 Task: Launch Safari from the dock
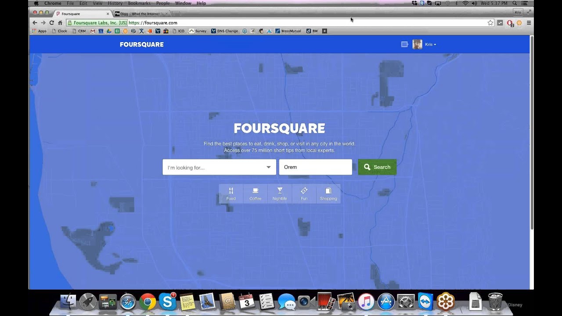coord(128,302)
